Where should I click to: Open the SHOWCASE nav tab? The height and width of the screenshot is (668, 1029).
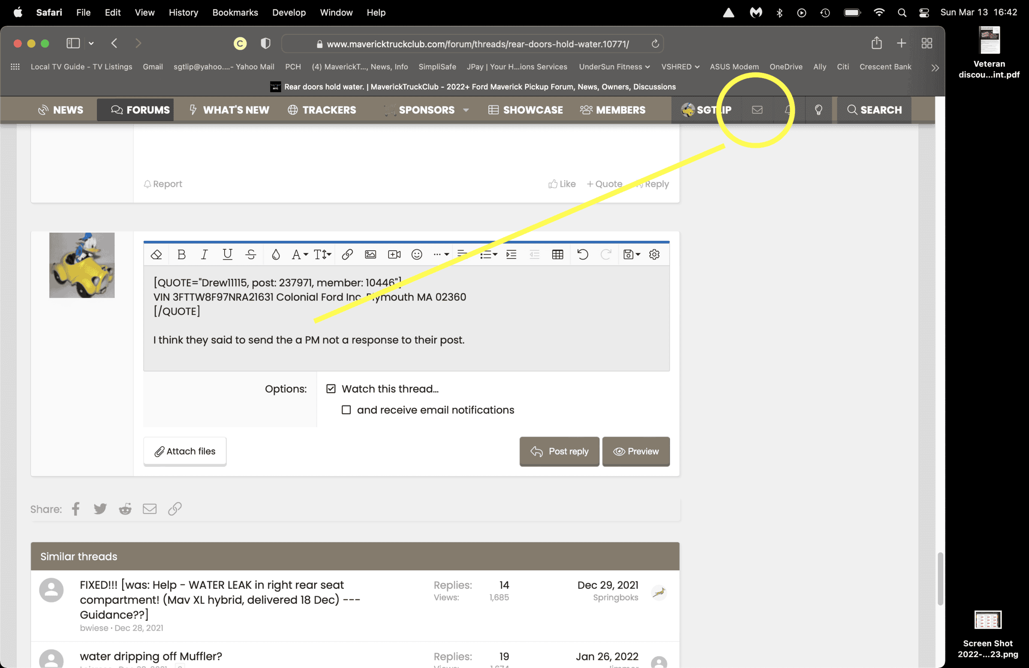pyautogui.click(x=526, y=110)
